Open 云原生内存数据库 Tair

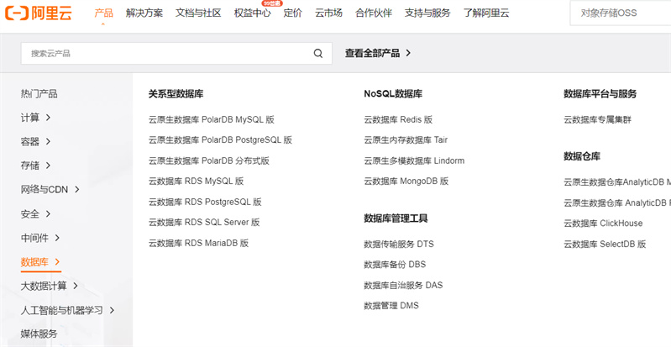click(x=406, y=140)
